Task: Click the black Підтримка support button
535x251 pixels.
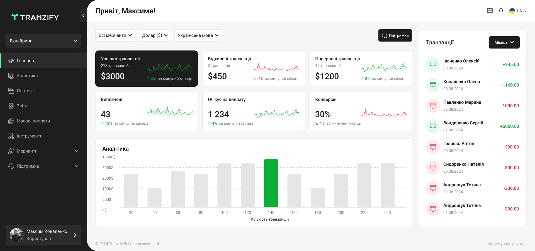Action: coord(395,35)
